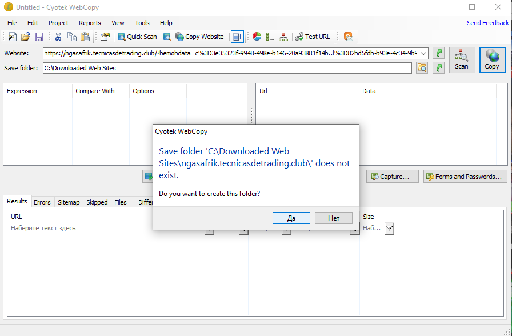This screenshot has width=512, height=336.
Task: Click the Size column filter funnel icon
Action: click(x=389, y=229)
